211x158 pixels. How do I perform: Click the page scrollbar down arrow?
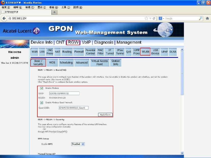tap(182, 153)
